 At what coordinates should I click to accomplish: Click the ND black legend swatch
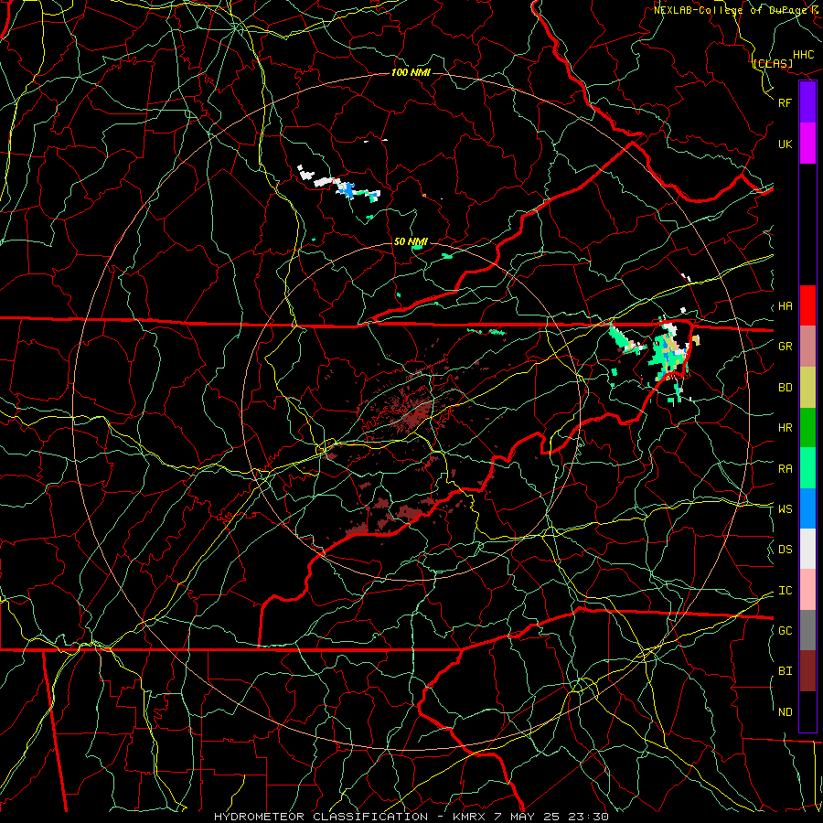click(x=807, y=711)
